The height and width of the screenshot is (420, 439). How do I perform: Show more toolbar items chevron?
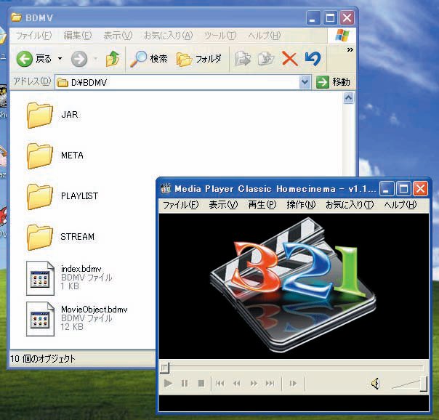pos(350,50)
